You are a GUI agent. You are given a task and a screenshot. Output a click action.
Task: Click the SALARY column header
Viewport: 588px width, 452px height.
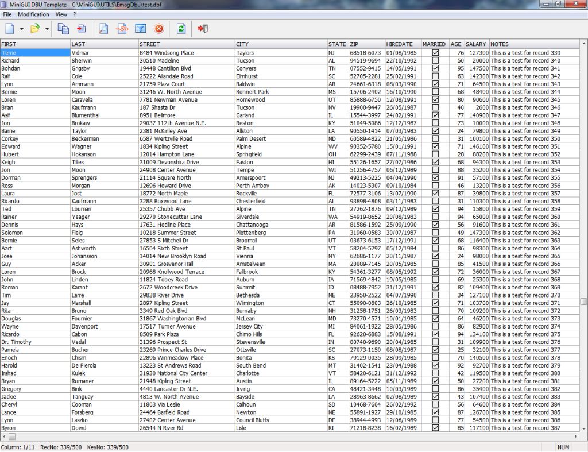(x=476, y=44)
